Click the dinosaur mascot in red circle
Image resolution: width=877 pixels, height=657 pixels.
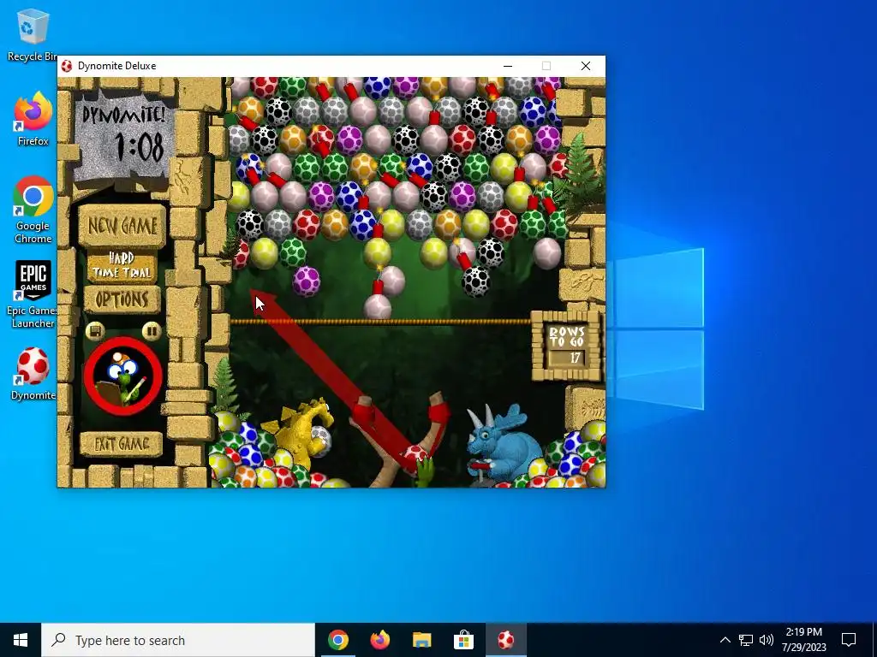point(123,376)
